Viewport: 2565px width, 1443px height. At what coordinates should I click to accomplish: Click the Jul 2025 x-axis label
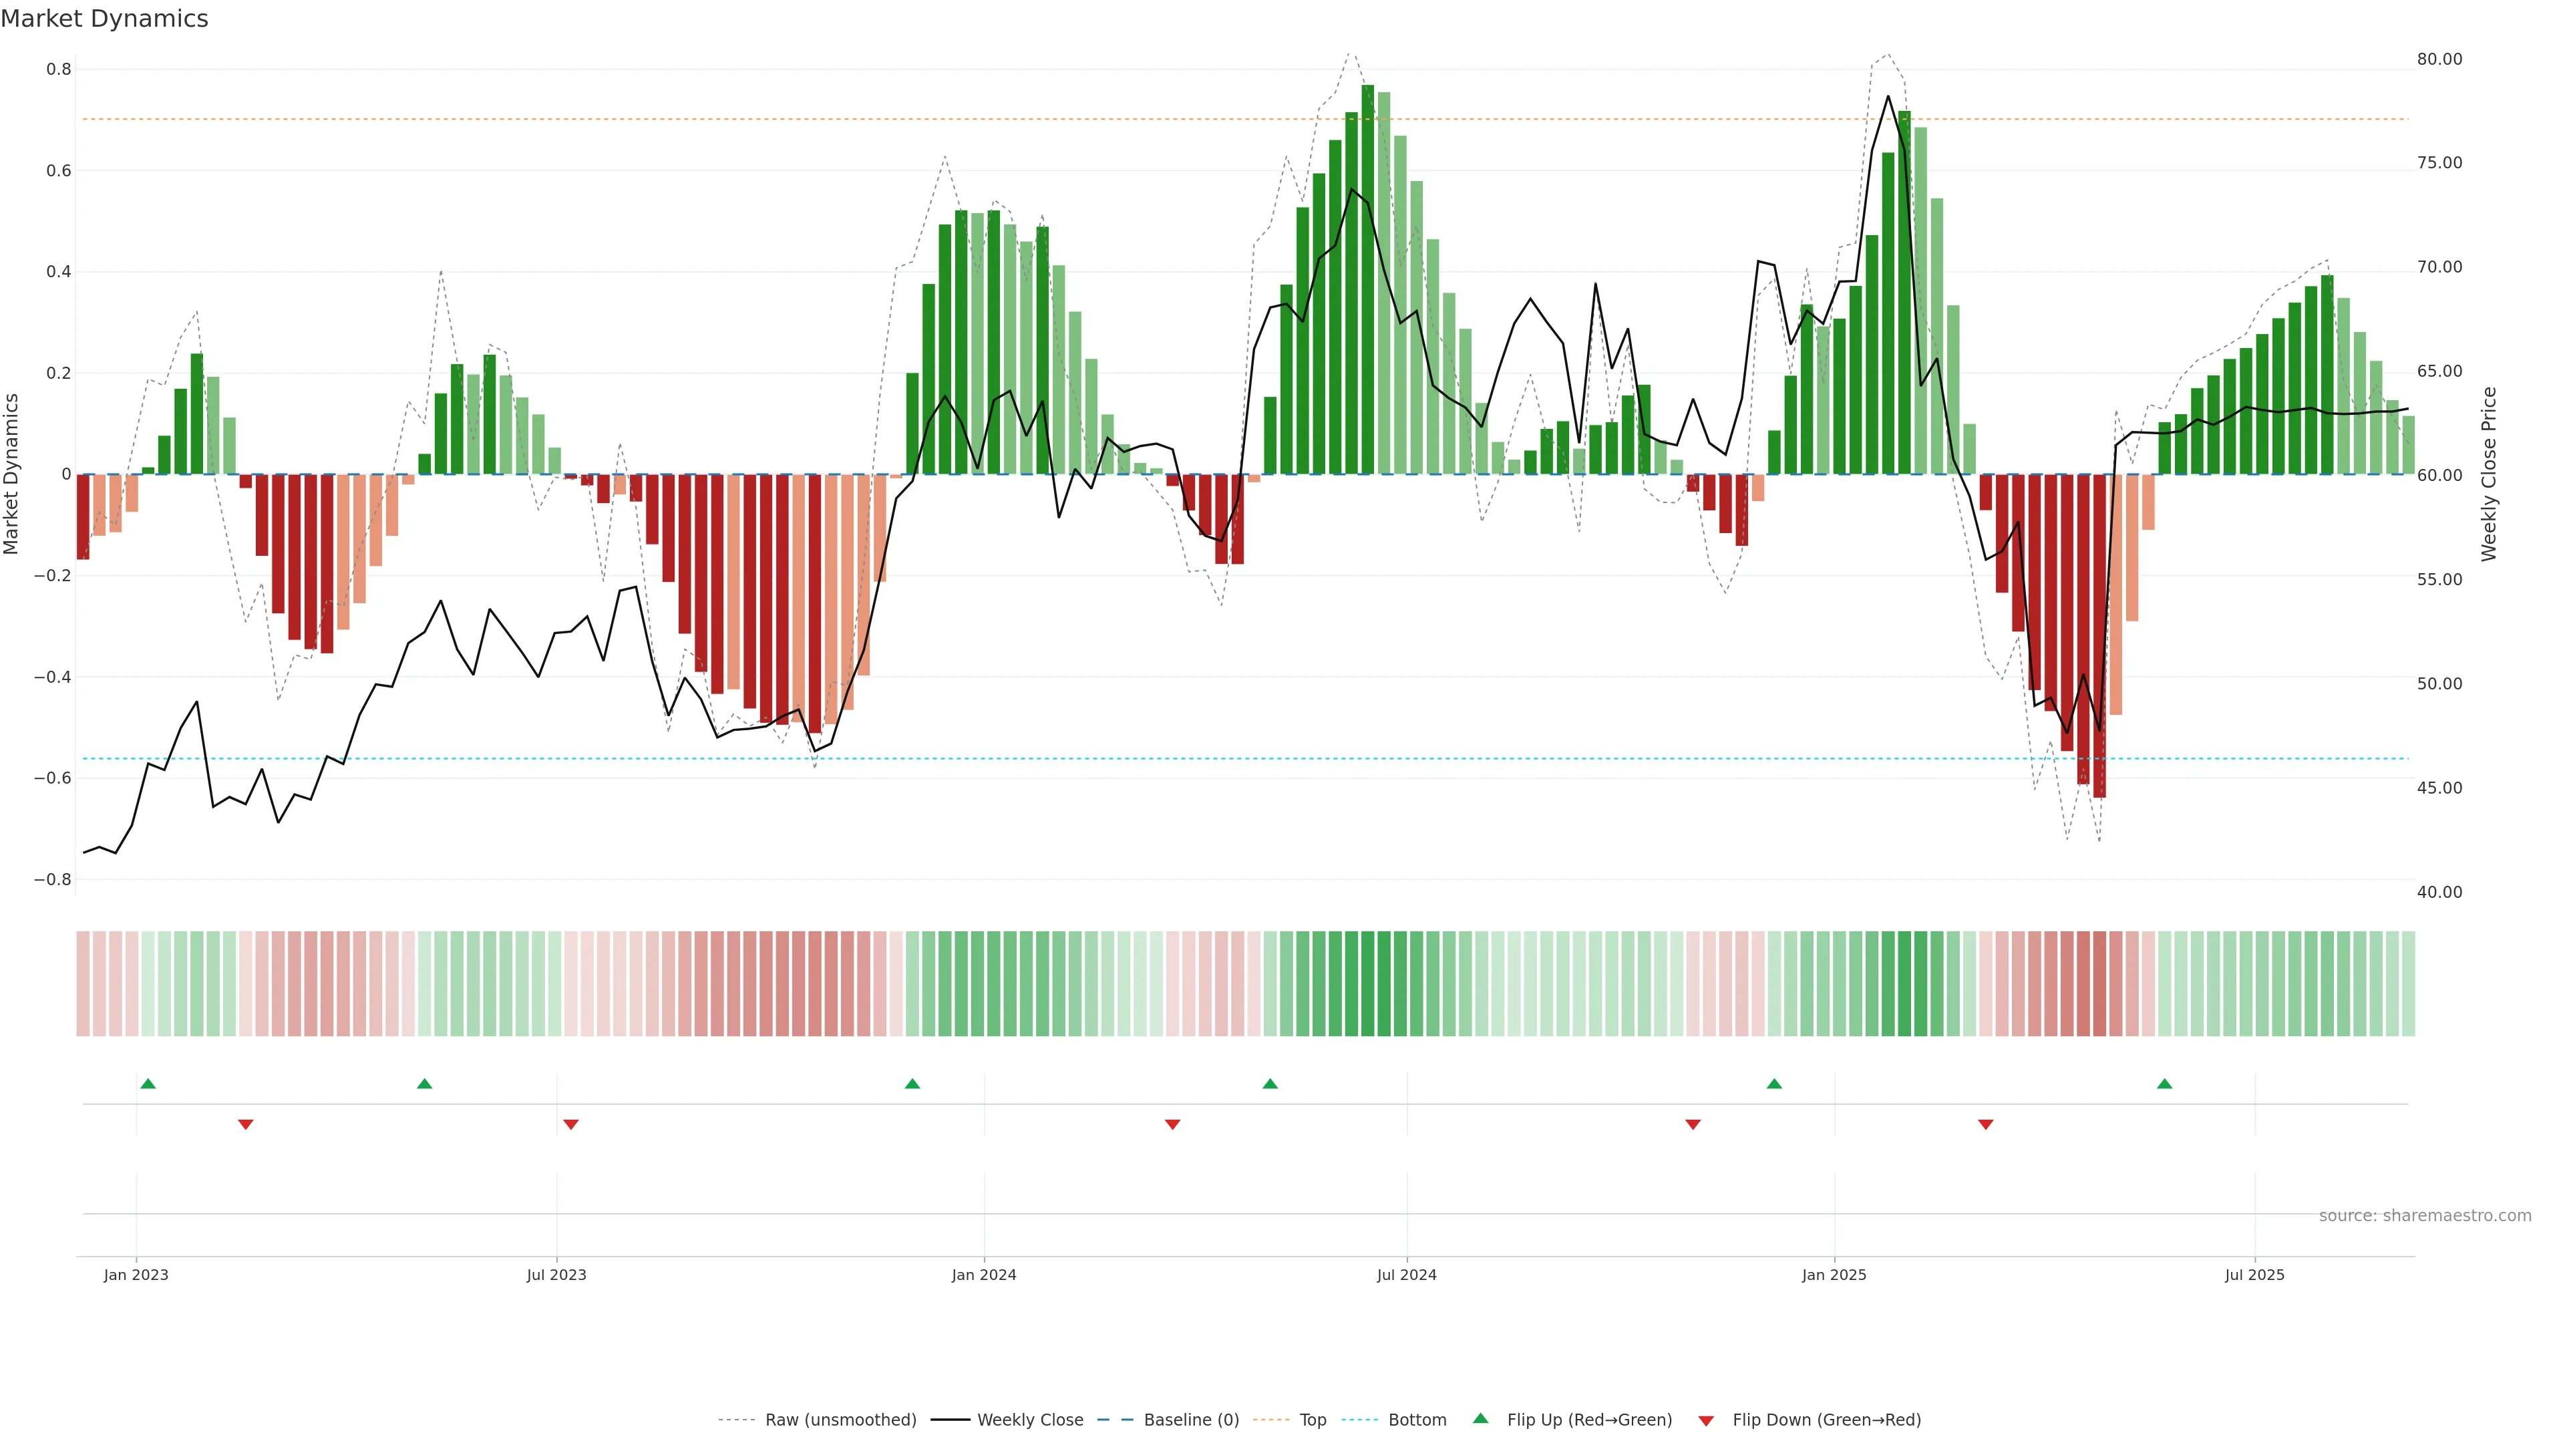pyautogui.click(x=2254, y=1275)
